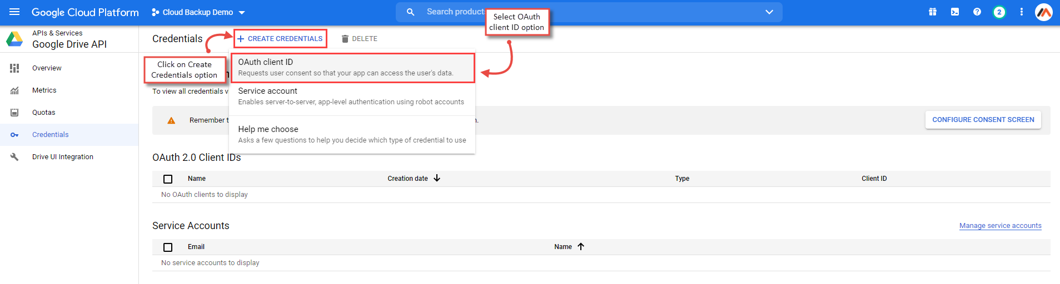
Task: View the notifications badge showing 2
Action: (x=999, y=12)
